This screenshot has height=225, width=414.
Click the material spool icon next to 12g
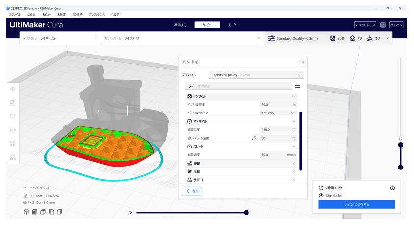point(321,195)
